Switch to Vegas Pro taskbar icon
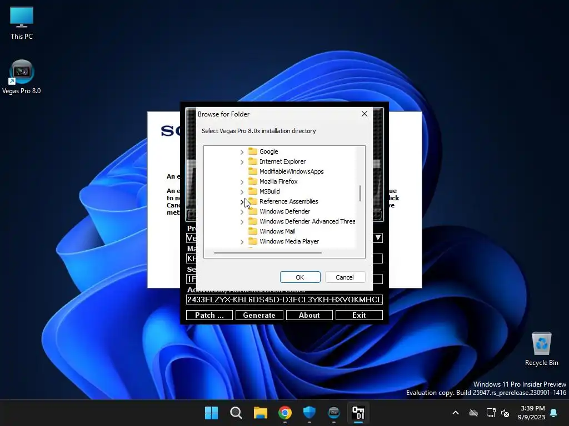This screenshot has height=426, width=569. (334, 413)
